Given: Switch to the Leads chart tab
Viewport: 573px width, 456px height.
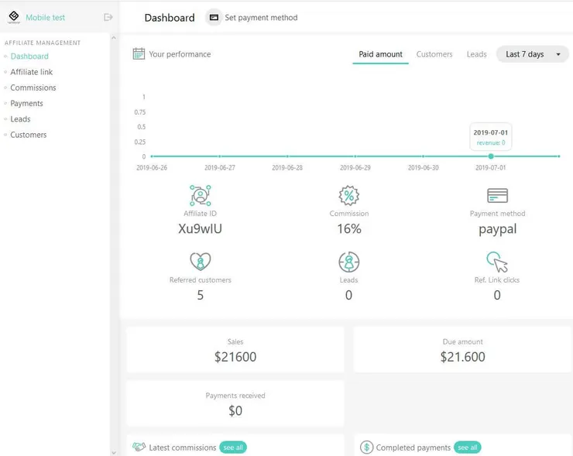Looking at the screenshot, I should click(476, 54).
